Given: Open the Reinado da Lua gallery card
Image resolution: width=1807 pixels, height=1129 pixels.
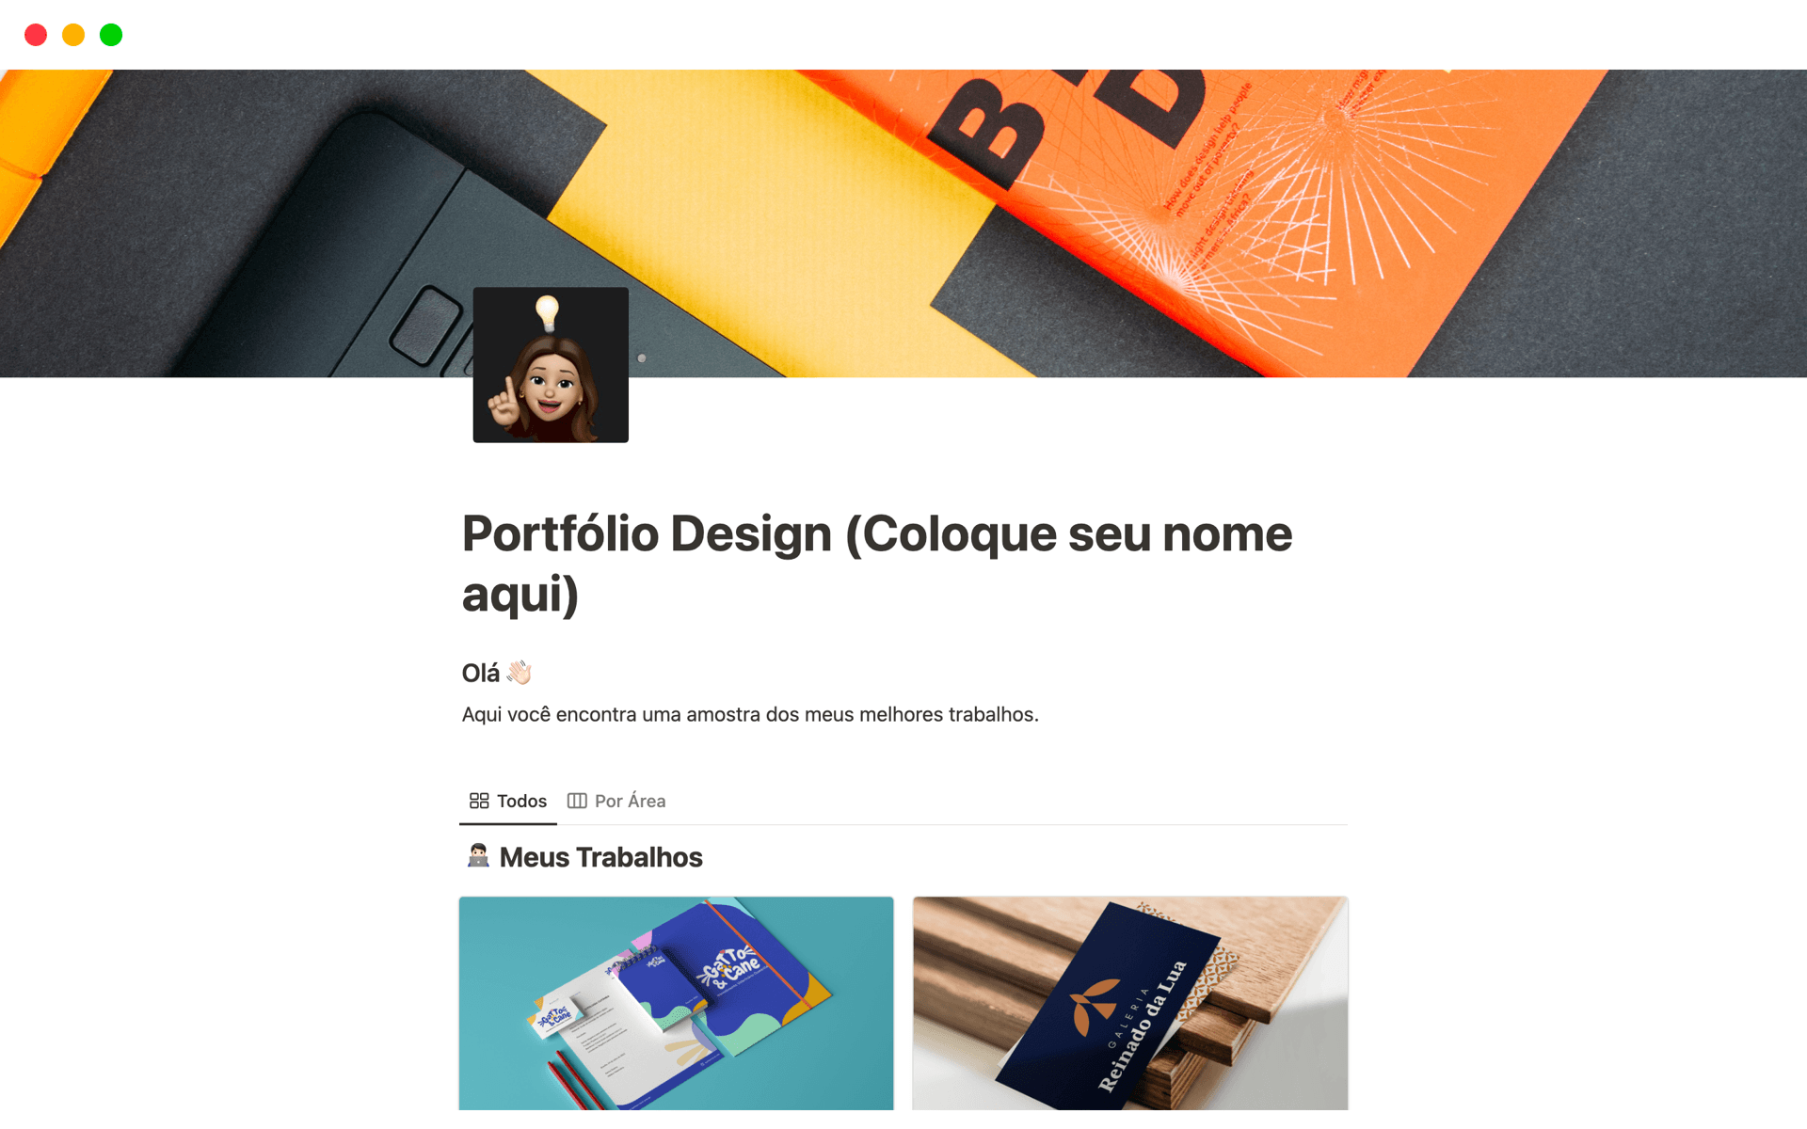Looking at the screenshot, I should coord(1130,1003).
